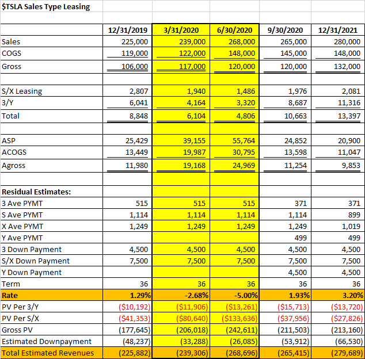
Task: Select the 6/30/2020 column header
Action: coord(235,30)
